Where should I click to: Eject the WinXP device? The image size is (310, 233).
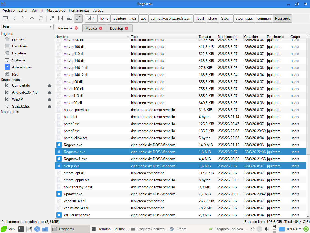[50, 99]
